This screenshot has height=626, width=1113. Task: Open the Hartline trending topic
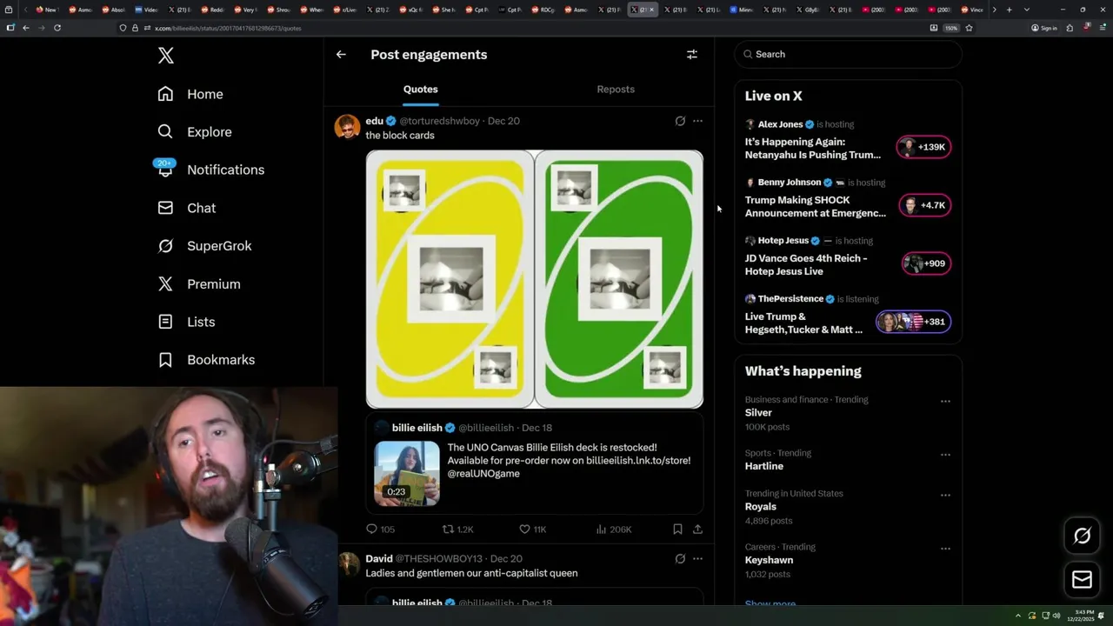(764, 466)
